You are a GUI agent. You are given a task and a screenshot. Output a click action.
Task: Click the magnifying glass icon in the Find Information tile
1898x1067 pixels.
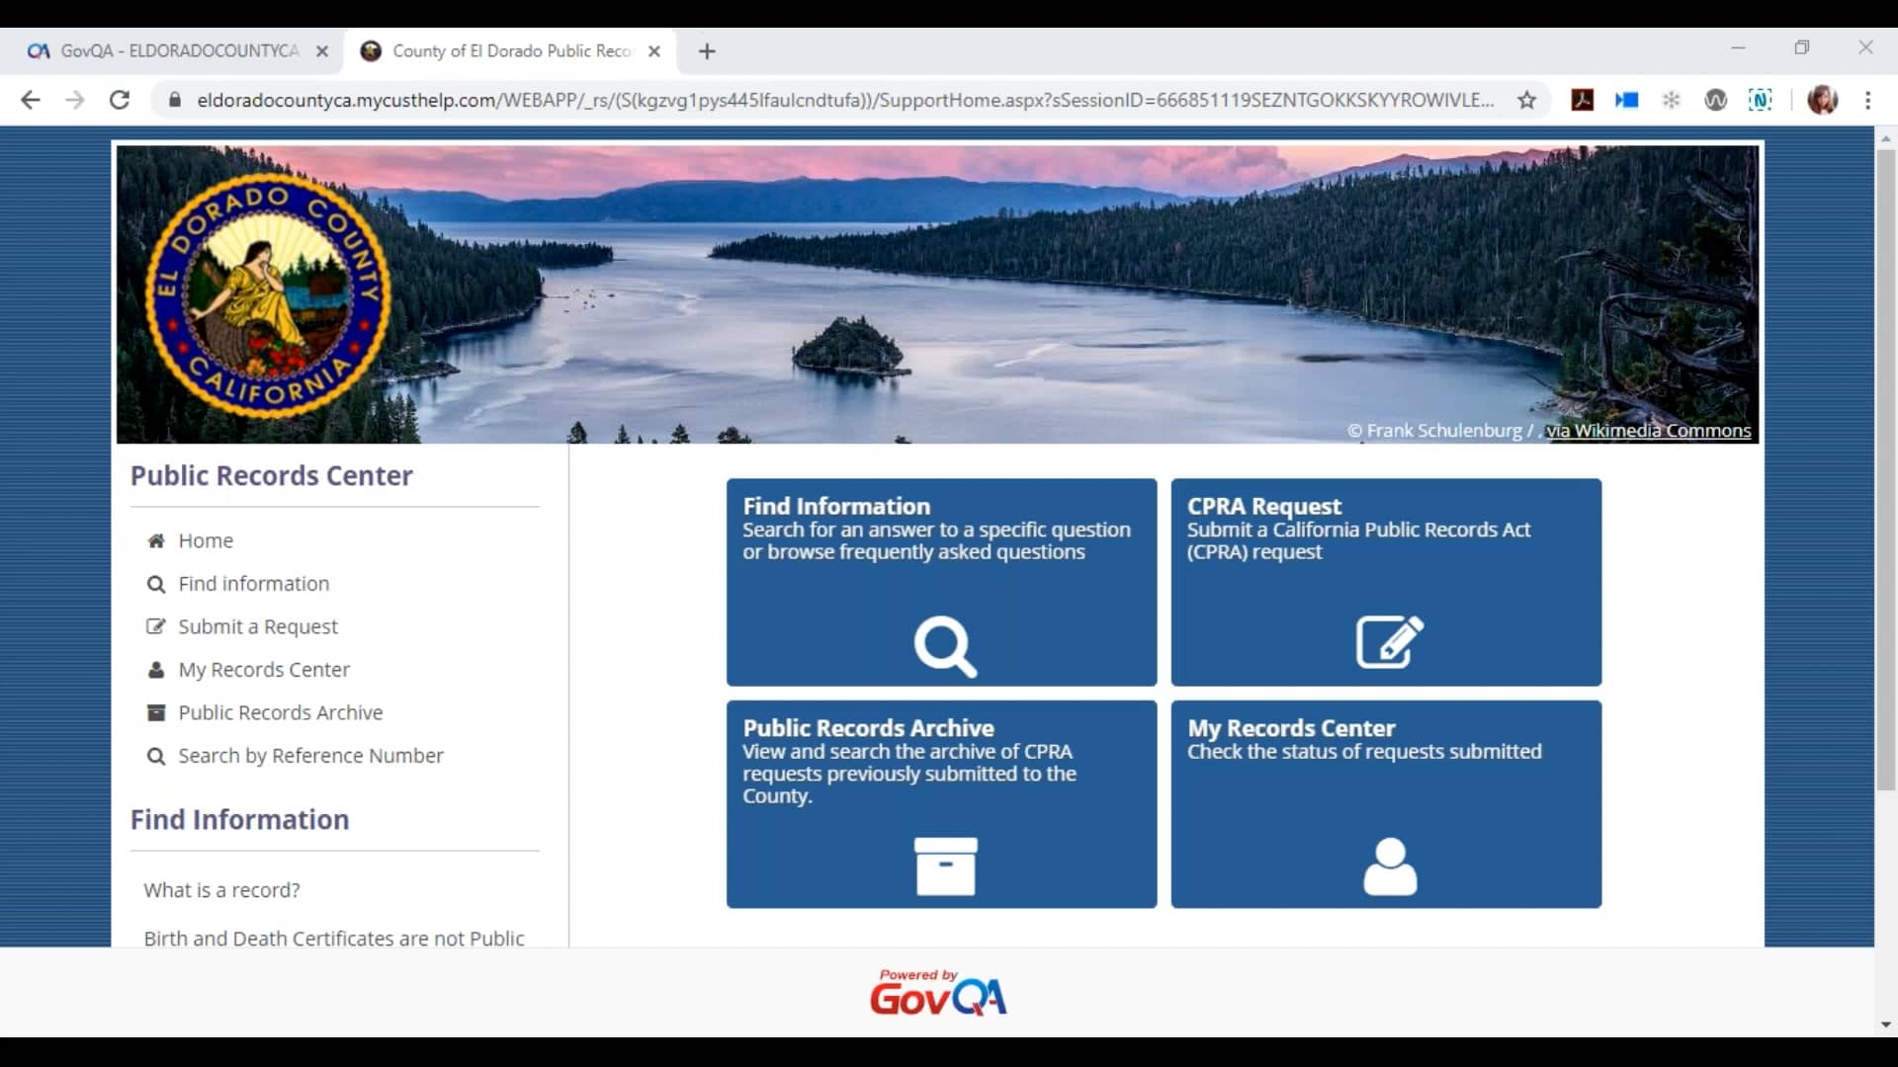(x=945, y=647)
